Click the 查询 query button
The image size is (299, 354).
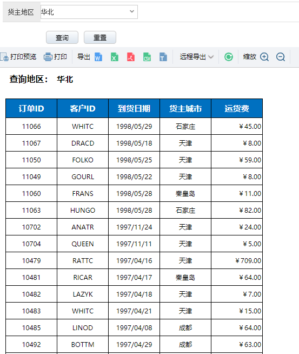62,37
